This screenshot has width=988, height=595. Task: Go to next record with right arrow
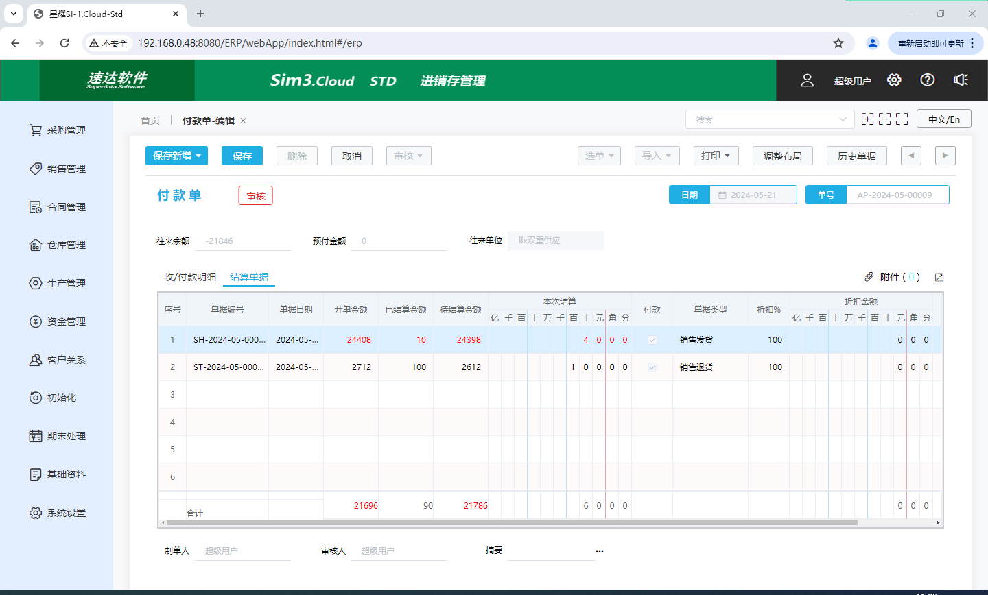coord(945,156)
